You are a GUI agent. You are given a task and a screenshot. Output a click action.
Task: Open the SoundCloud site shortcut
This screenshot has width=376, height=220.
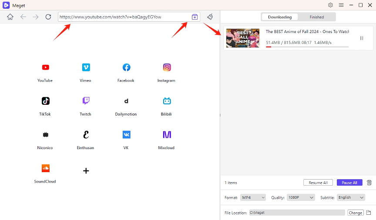point(45,168)
